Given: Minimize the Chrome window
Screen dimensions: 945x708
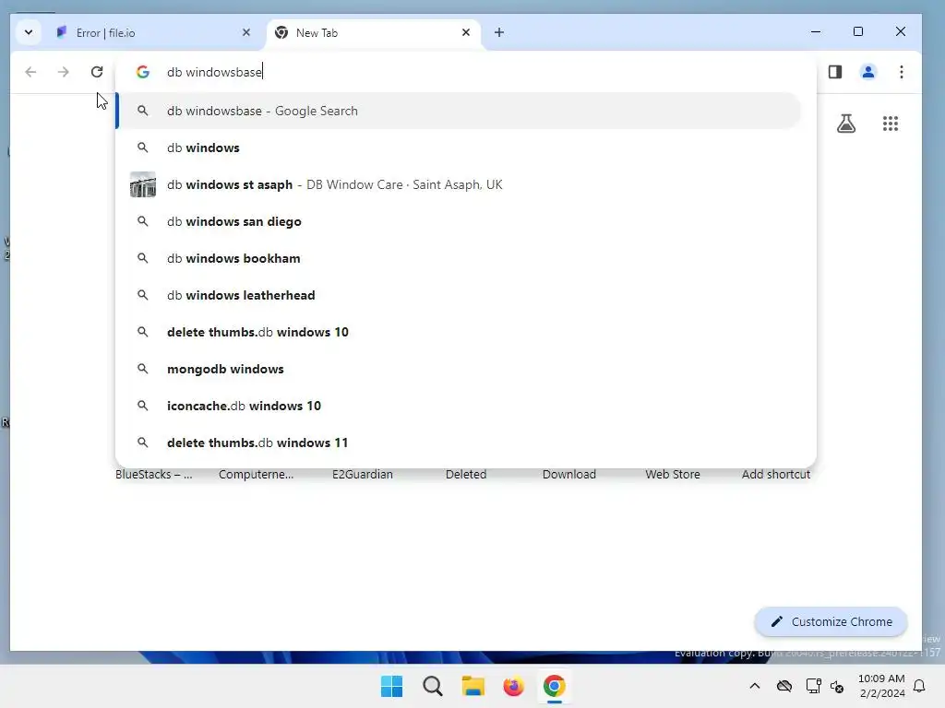Looking at the screenshot, I should [816, 32].
